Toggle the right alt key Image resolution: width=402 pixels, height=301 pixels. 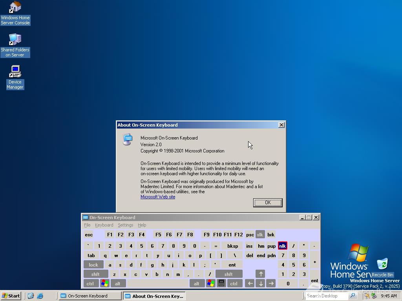tap(197, 284)
